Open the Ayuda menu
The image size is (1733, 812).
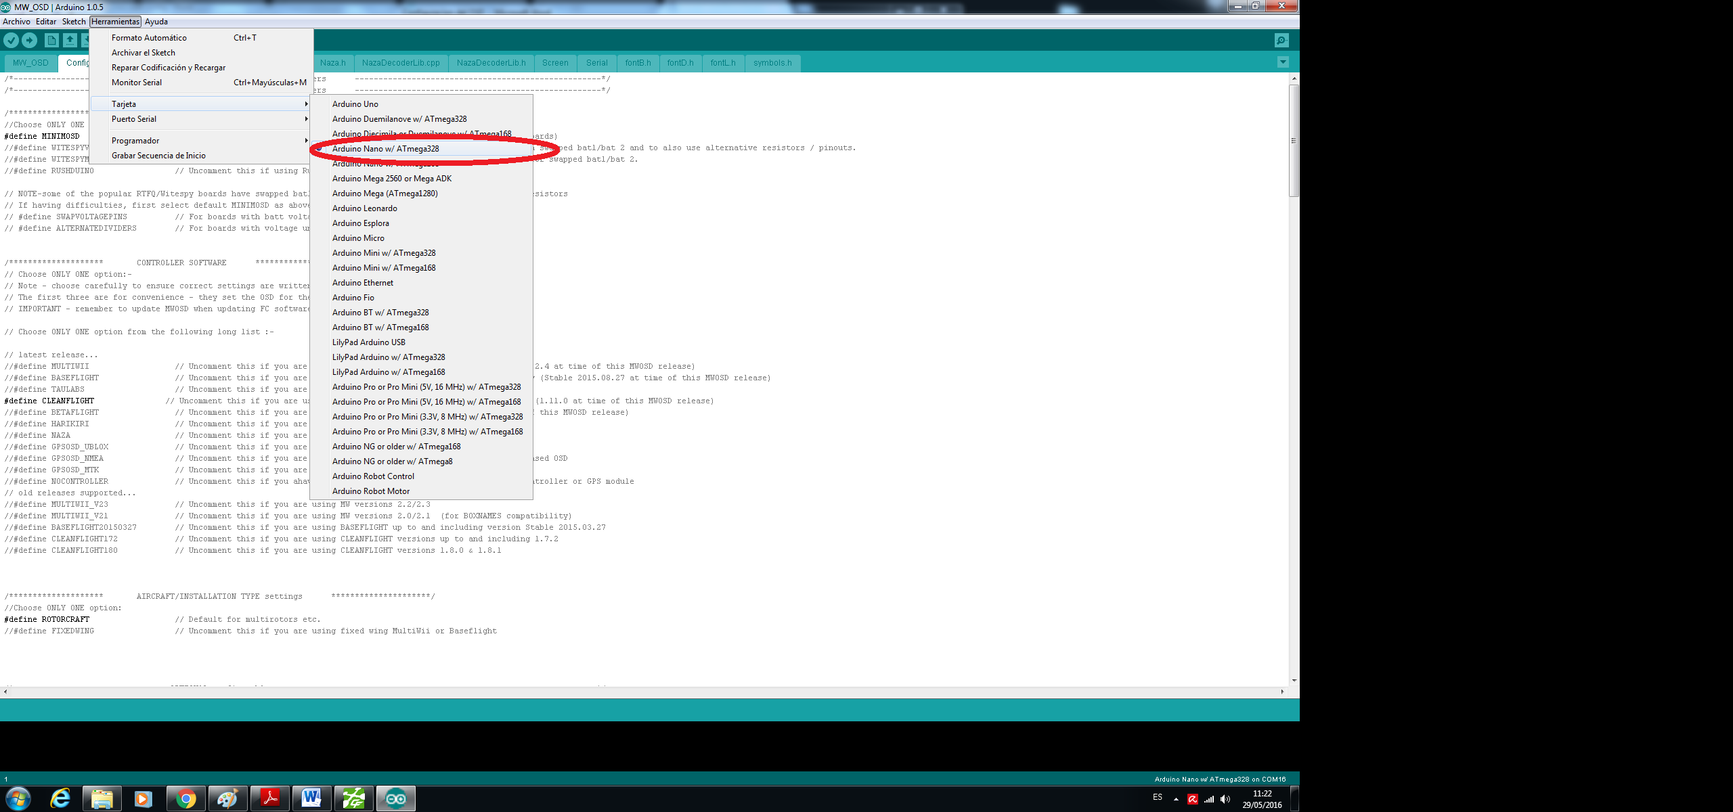(x=156, y=22)
